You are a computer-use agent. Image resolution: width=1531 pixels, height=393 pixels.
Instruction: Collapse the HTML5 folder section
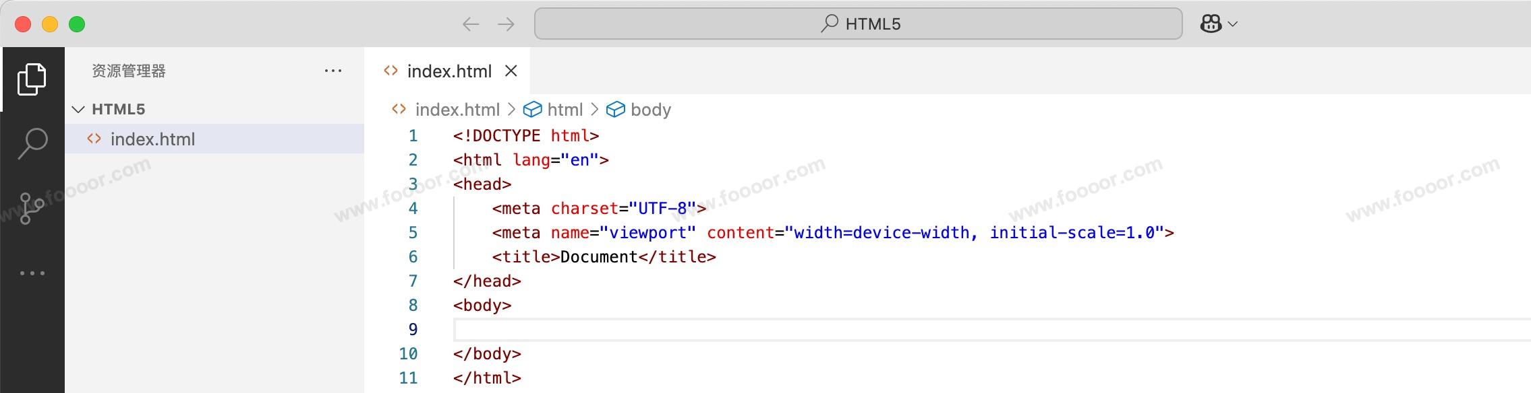(78, 109)
